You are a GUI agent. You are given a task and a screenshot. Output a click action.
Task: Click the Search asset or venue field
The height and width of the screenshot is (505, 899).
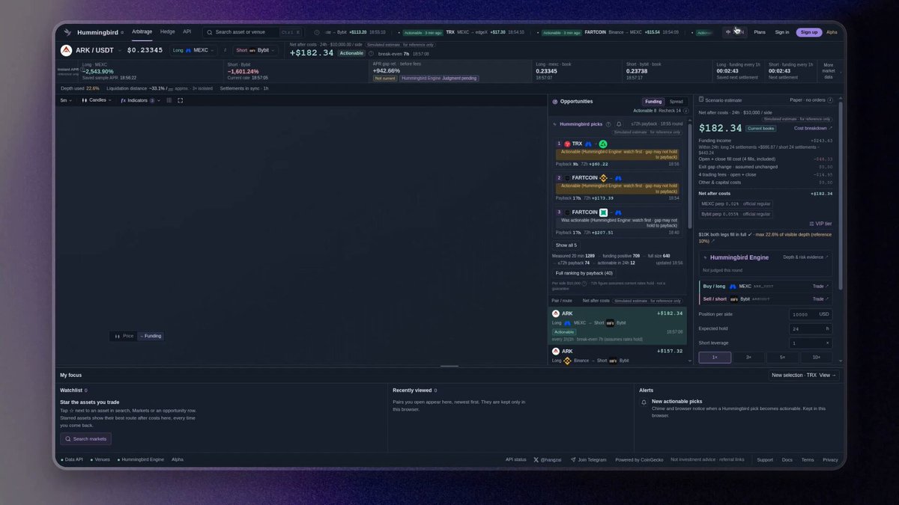click(x=252, y=32)
